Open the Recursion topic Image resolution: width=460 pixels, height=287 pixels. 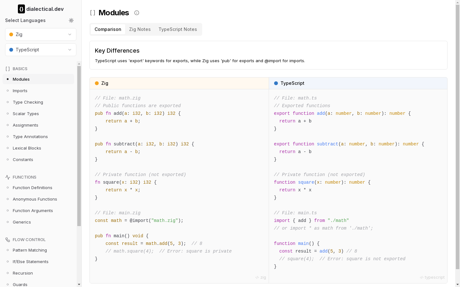[x=38, y=273]
